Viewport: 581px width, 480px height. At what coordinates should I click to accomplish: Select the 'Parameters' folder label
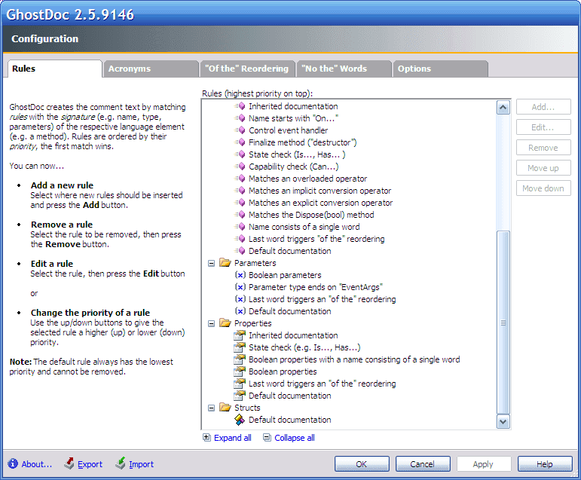pyautogui.click(x=255, y=263)
